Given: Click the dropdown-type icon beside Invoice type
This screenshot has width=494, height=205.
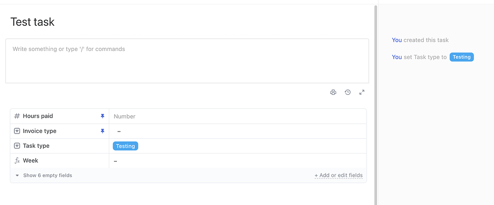Looking at the screenshot, I should 17,131.
